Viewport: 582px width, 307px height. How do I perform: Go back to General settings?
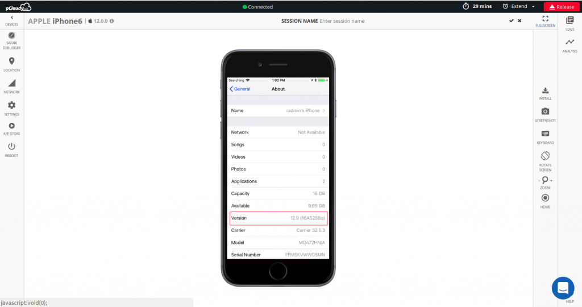pyautogui.click(x=240, y=89)
